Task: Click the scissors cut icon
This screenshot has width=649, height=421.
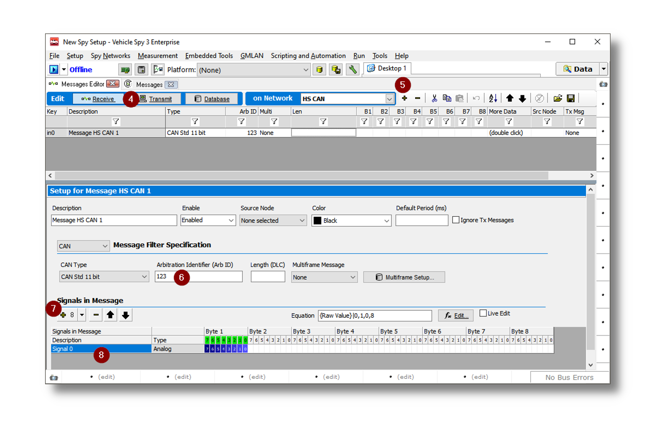Action: pyautogui.click(x=434, y=99)
